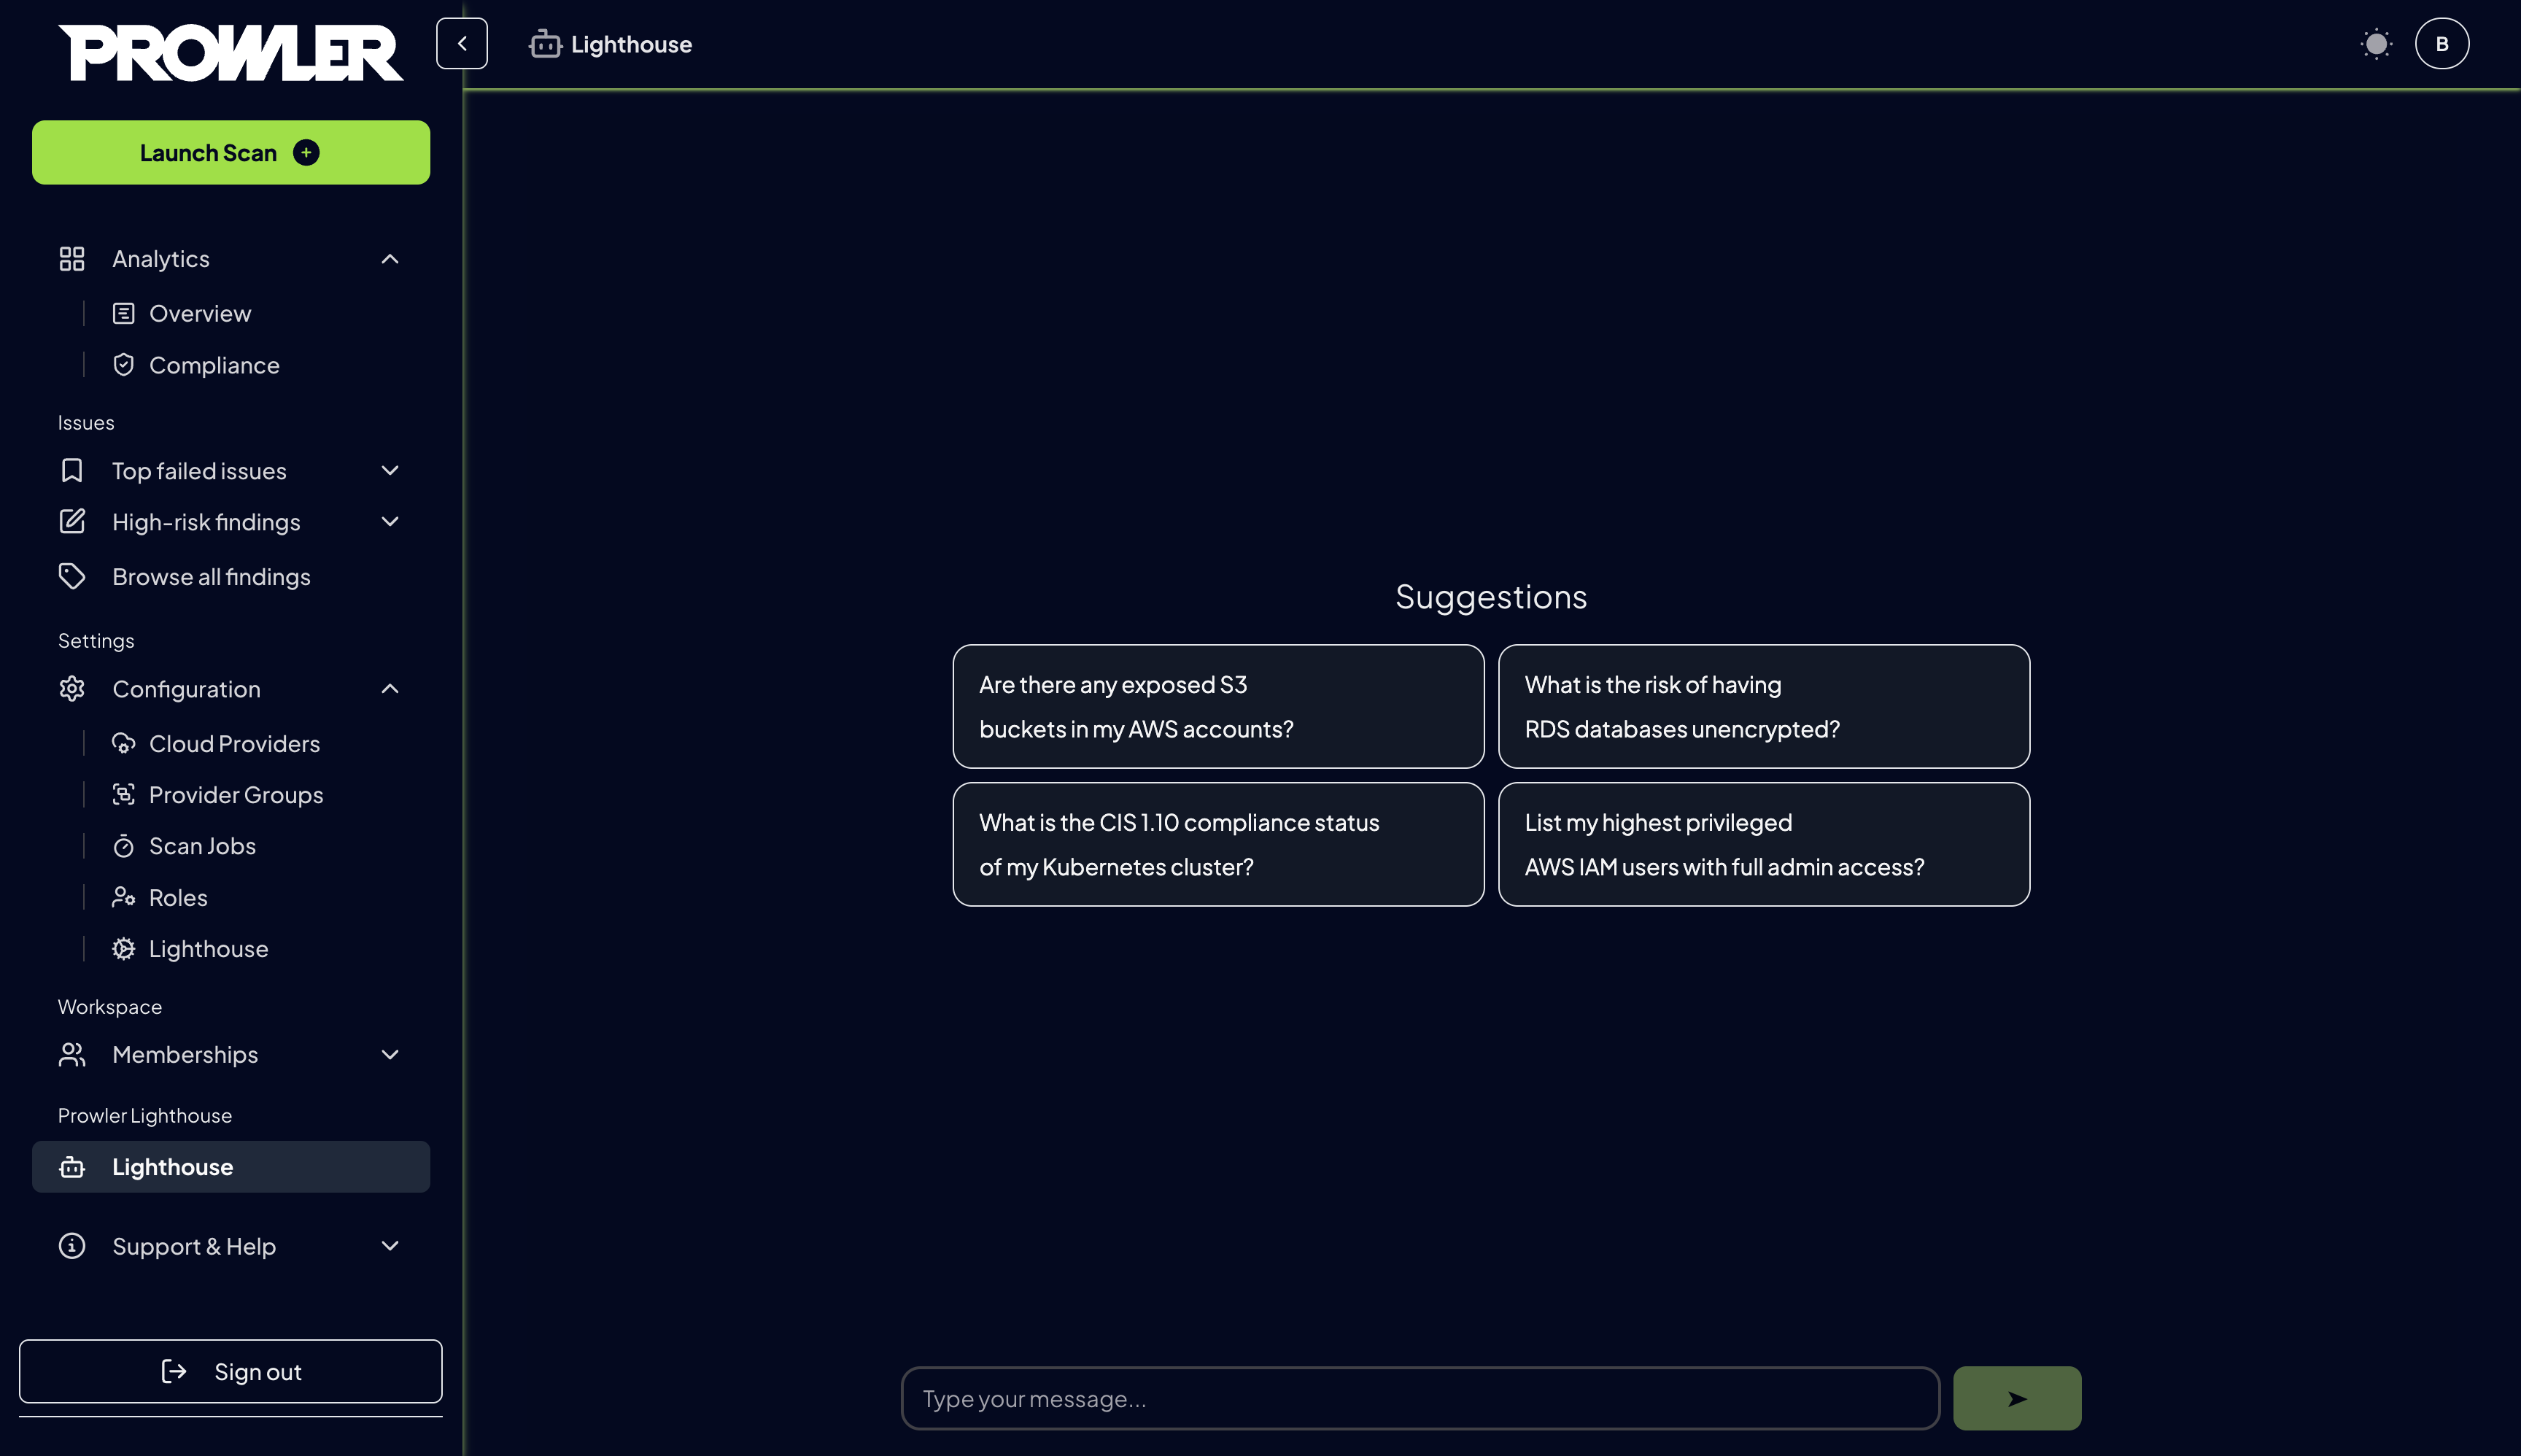Expand the Memberships menu

pyautogui.click(x=390, y=1055)
